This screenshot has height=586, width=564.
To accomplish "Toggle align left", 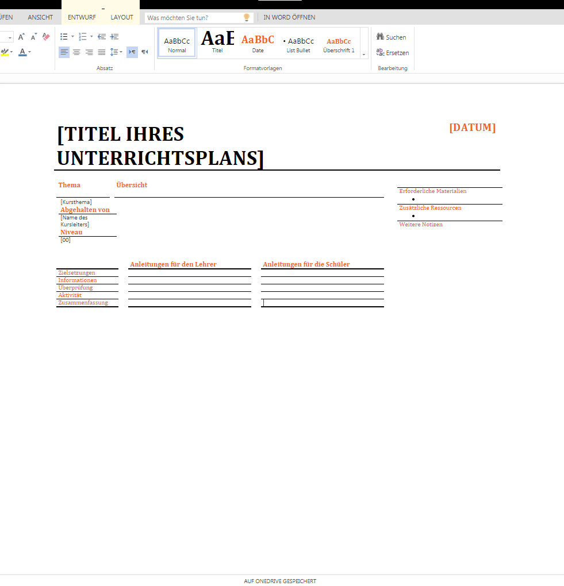I will [64, 52].
